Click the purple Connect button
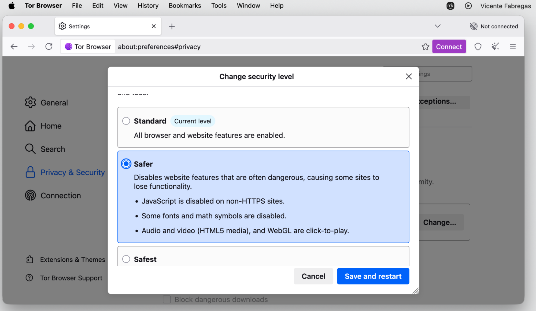 pos(449,47)
